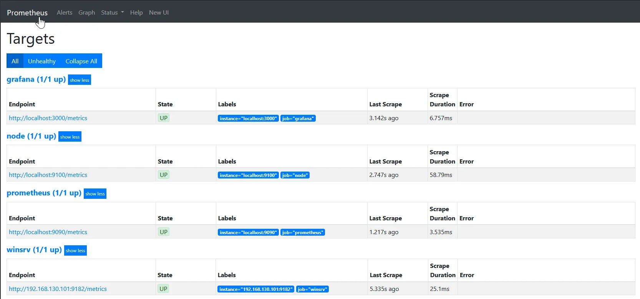
Task: Open the Status dropdown menu
Action: [x=112, y=12]
